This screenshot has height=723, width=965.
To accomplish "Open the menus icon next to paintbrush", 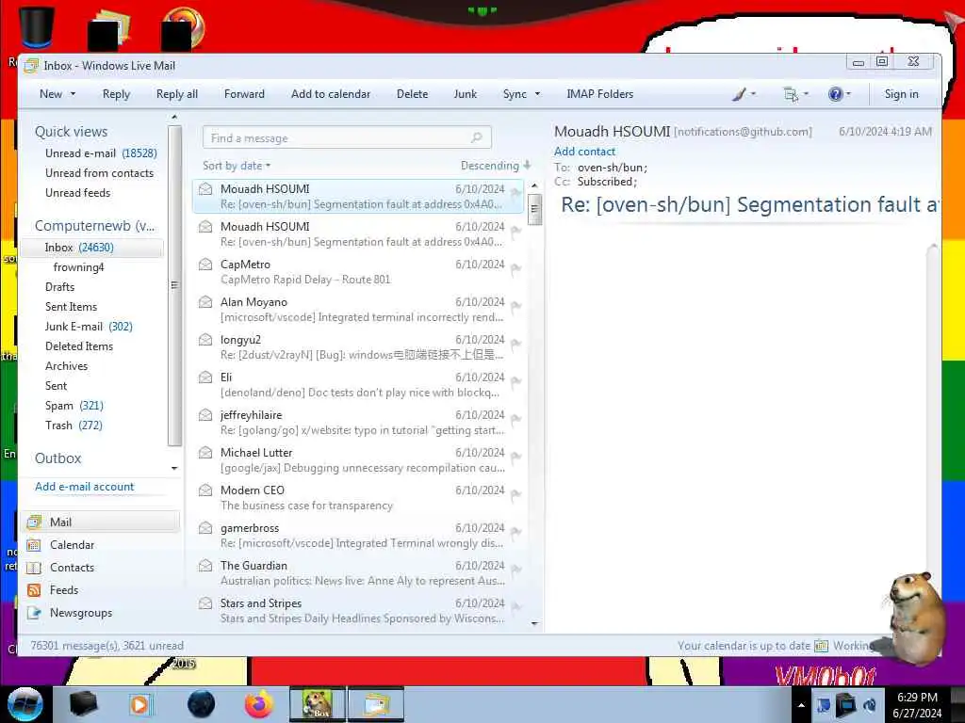I will (791, 94).
